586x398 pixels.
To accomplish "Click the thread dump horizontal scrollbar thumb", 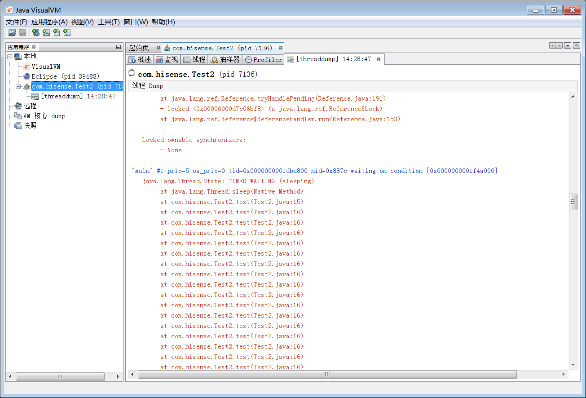I will 327,374.
